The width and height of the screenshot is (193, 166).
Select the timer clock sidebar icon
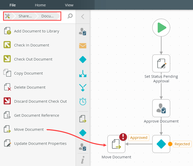pos(83,101)
